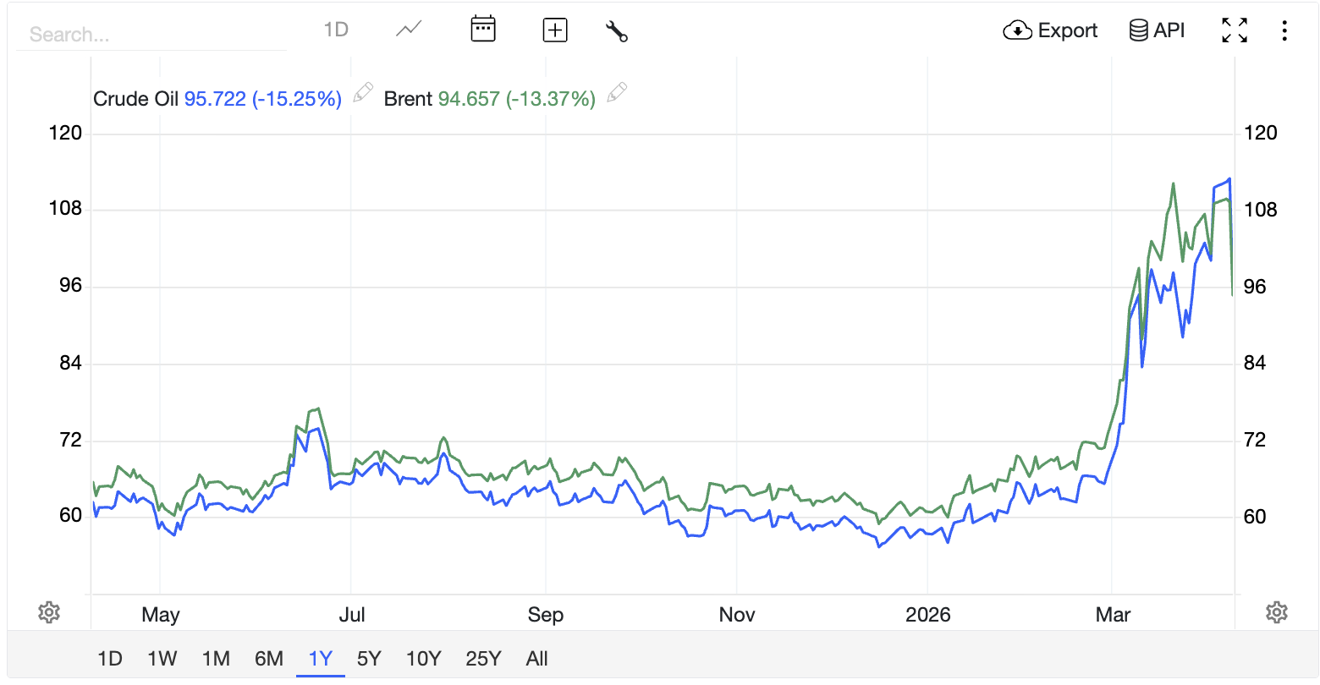Click the add comparison plus icon
Viewport: 1320px width, 685px height.
[x=554, y=29]
